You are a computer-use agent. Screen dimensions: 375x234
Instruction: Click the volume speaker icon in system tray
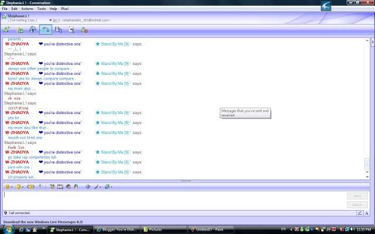(x=352, y=229)
